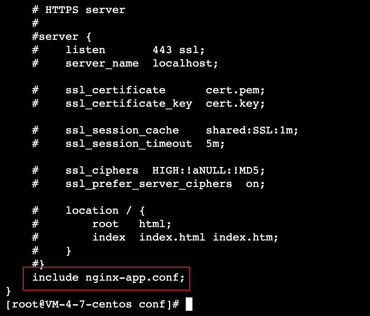Click the "cert.key;" key filename
Image resolution: width=370 pixels, height=316 pixels.
point(235,103)
